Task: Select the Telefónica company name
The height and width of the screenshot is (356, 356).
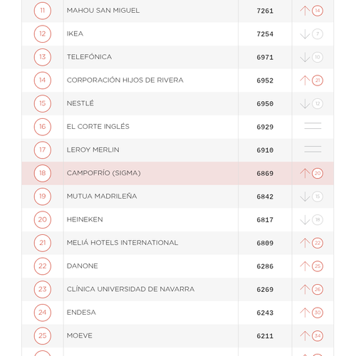Action: (x=89, y=57)
